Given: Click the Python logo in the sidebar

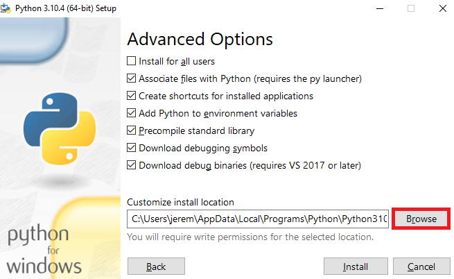Looking at the screenshot, I should click(x=60, y=129).
